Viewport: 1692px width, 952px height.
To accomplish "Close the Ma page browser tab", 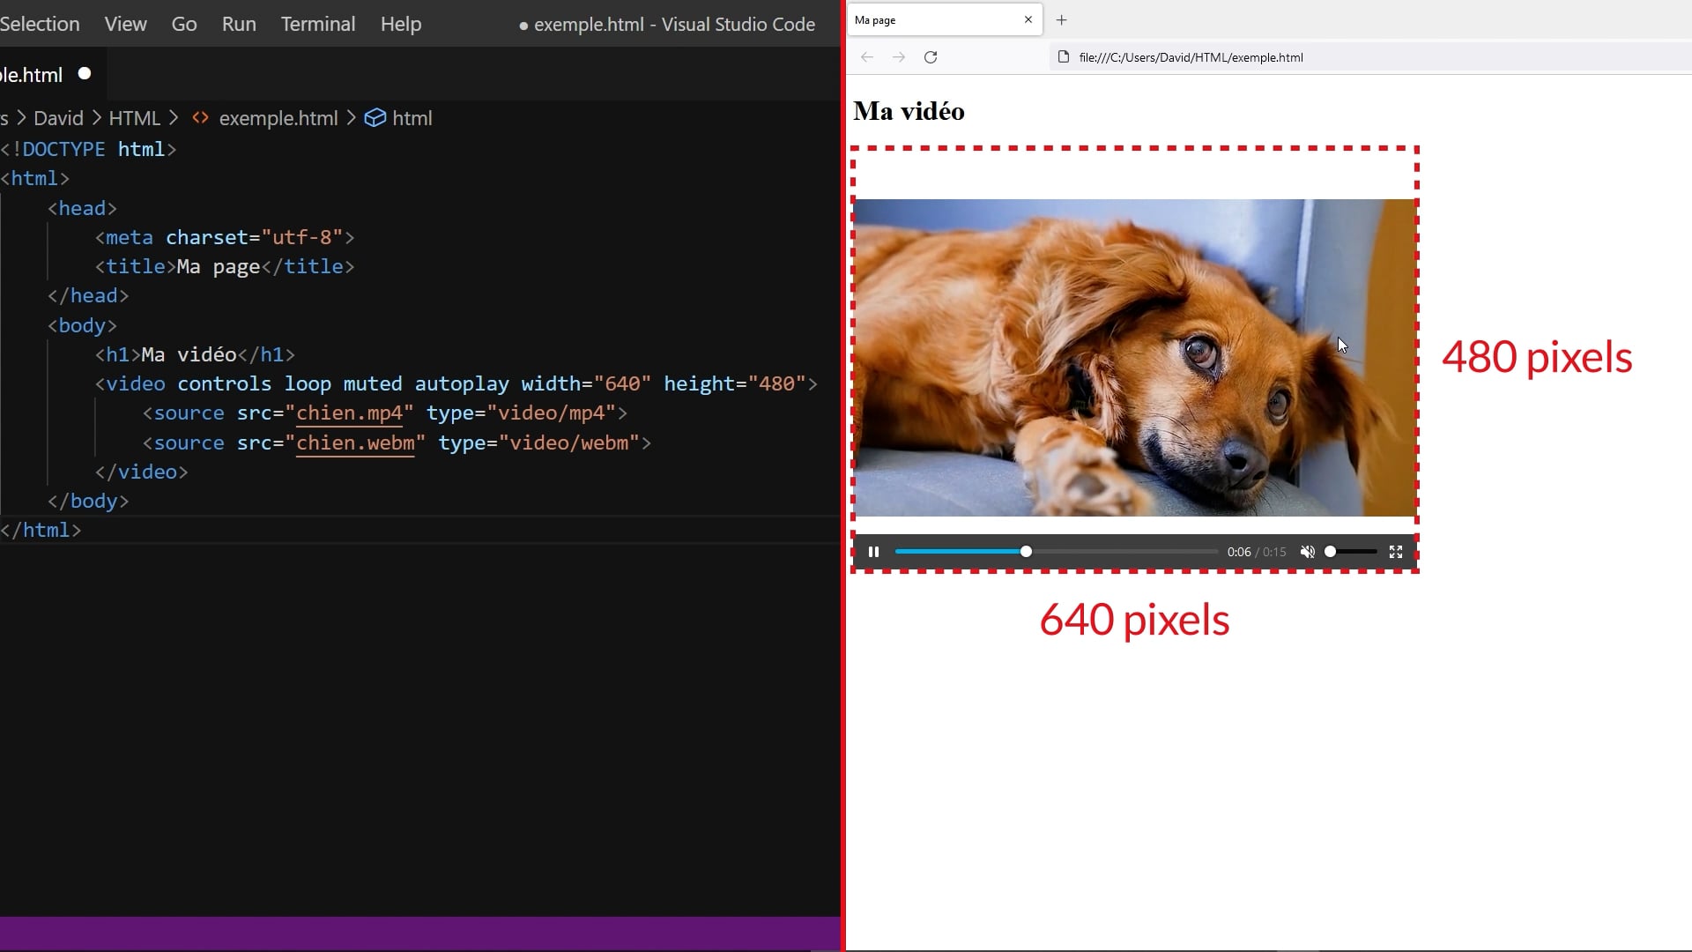I will click(x=1028, y=19).
